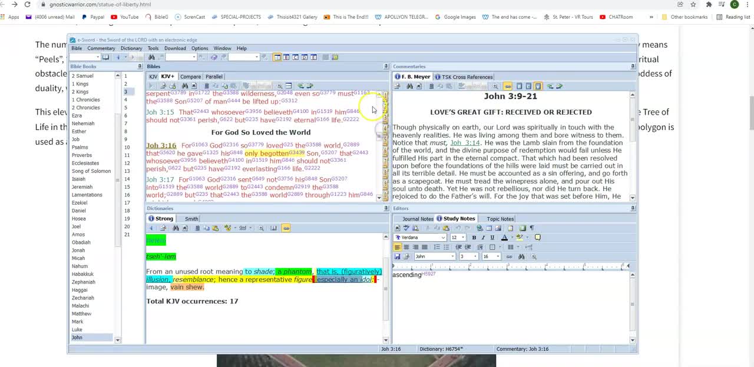The height and width of the screenshot is (367, 754).
Task: Click the back navigation arrow in main toolbar
Action: coord(118,57)
